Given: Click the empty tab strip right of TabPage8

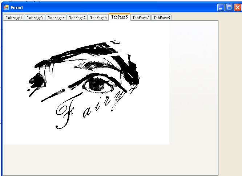Looking at the screenshot, I should point(194,17).
